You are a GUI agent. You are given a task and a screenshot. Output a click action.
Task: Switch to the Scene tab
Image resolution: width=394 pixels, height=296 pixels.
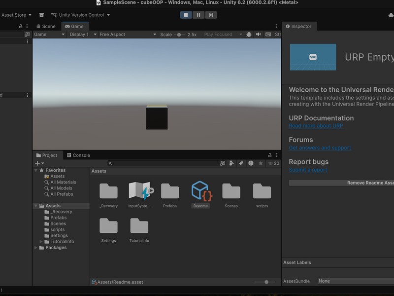tap(46, 26)
